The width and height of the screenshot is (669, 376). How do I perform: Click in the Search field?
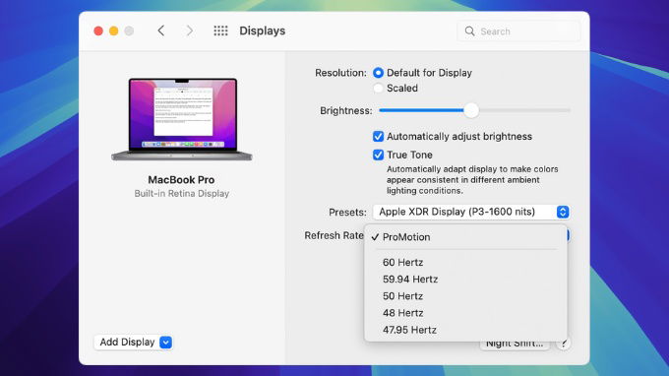(518, 31)
